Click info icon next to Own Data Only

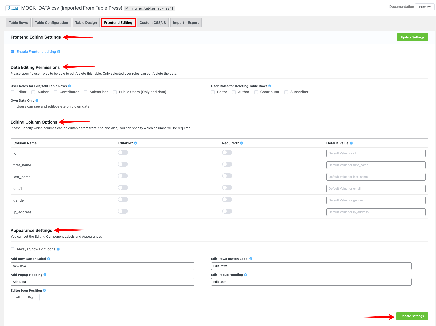[x=37, y=100]
